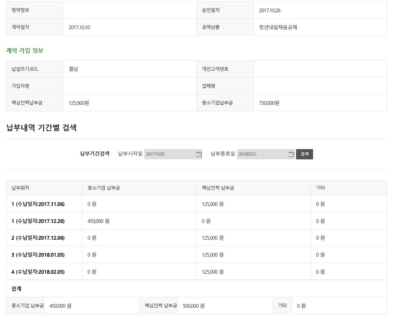Click the 가입자명 label cell
This screenshot has width=393, height=320.
pyautogui.click(x=35, y=86)
